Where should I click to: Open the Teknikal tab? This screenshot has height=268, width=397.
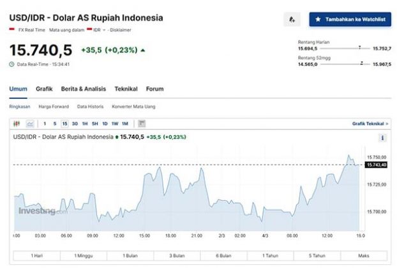click(126, 89)
